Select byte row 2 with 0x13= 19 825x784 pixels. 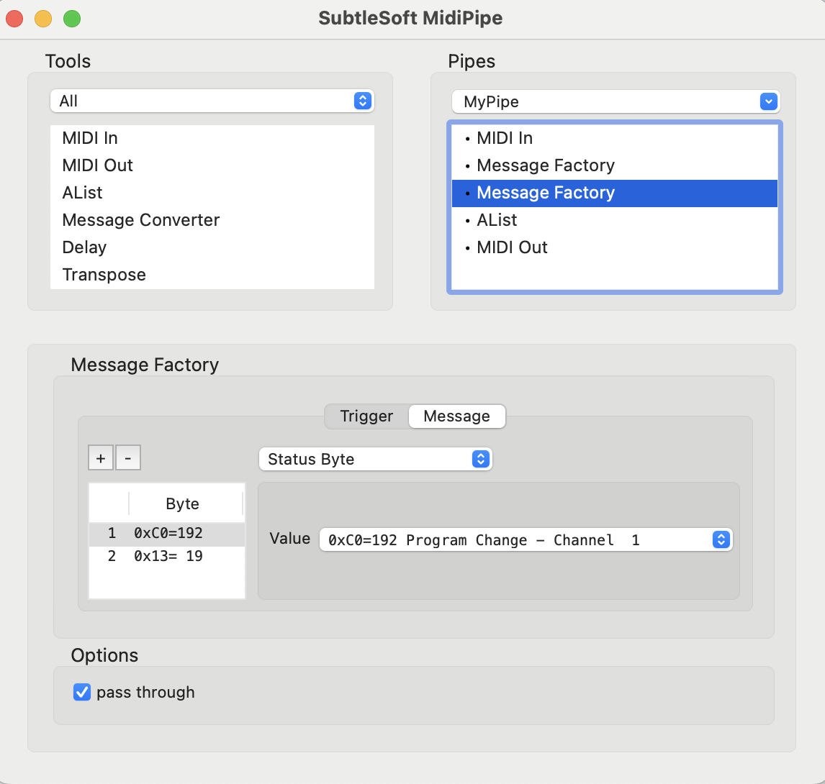[167, 556]
